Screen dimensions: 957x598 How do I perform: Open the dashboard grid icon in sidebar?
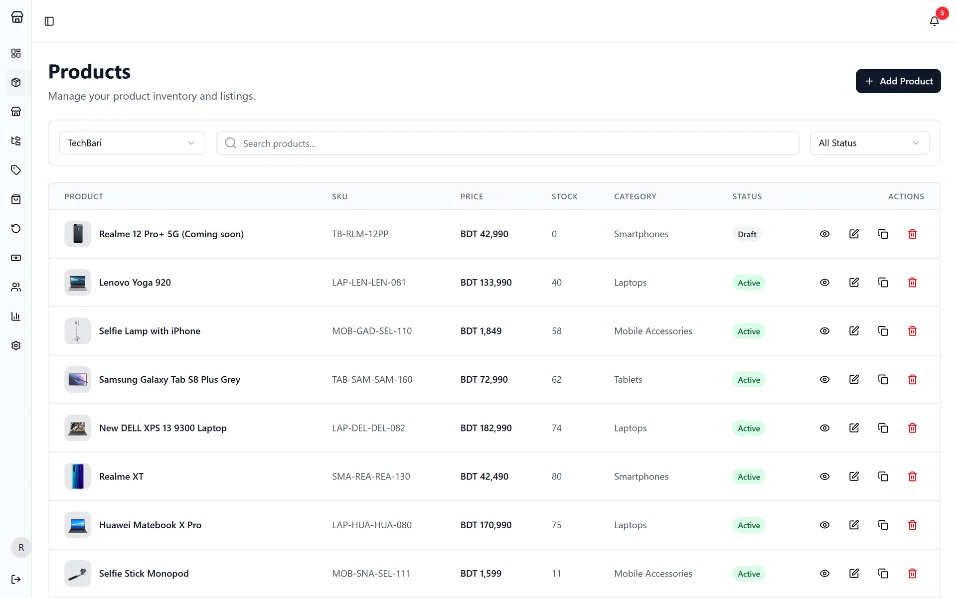click(16, 53)
